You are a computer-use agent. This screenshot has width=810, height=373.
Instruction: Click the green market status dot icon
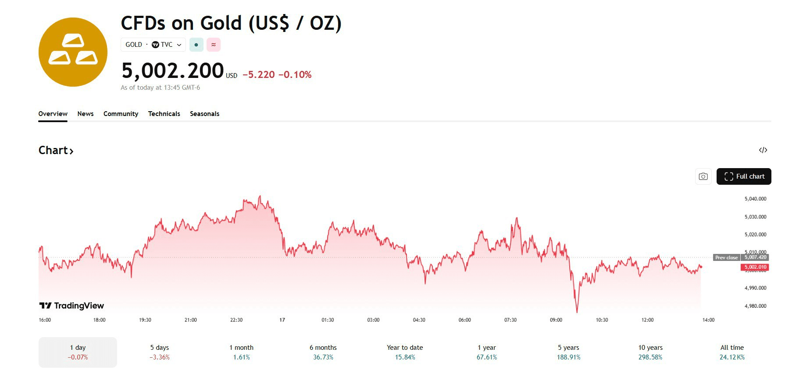click(196, 45)
